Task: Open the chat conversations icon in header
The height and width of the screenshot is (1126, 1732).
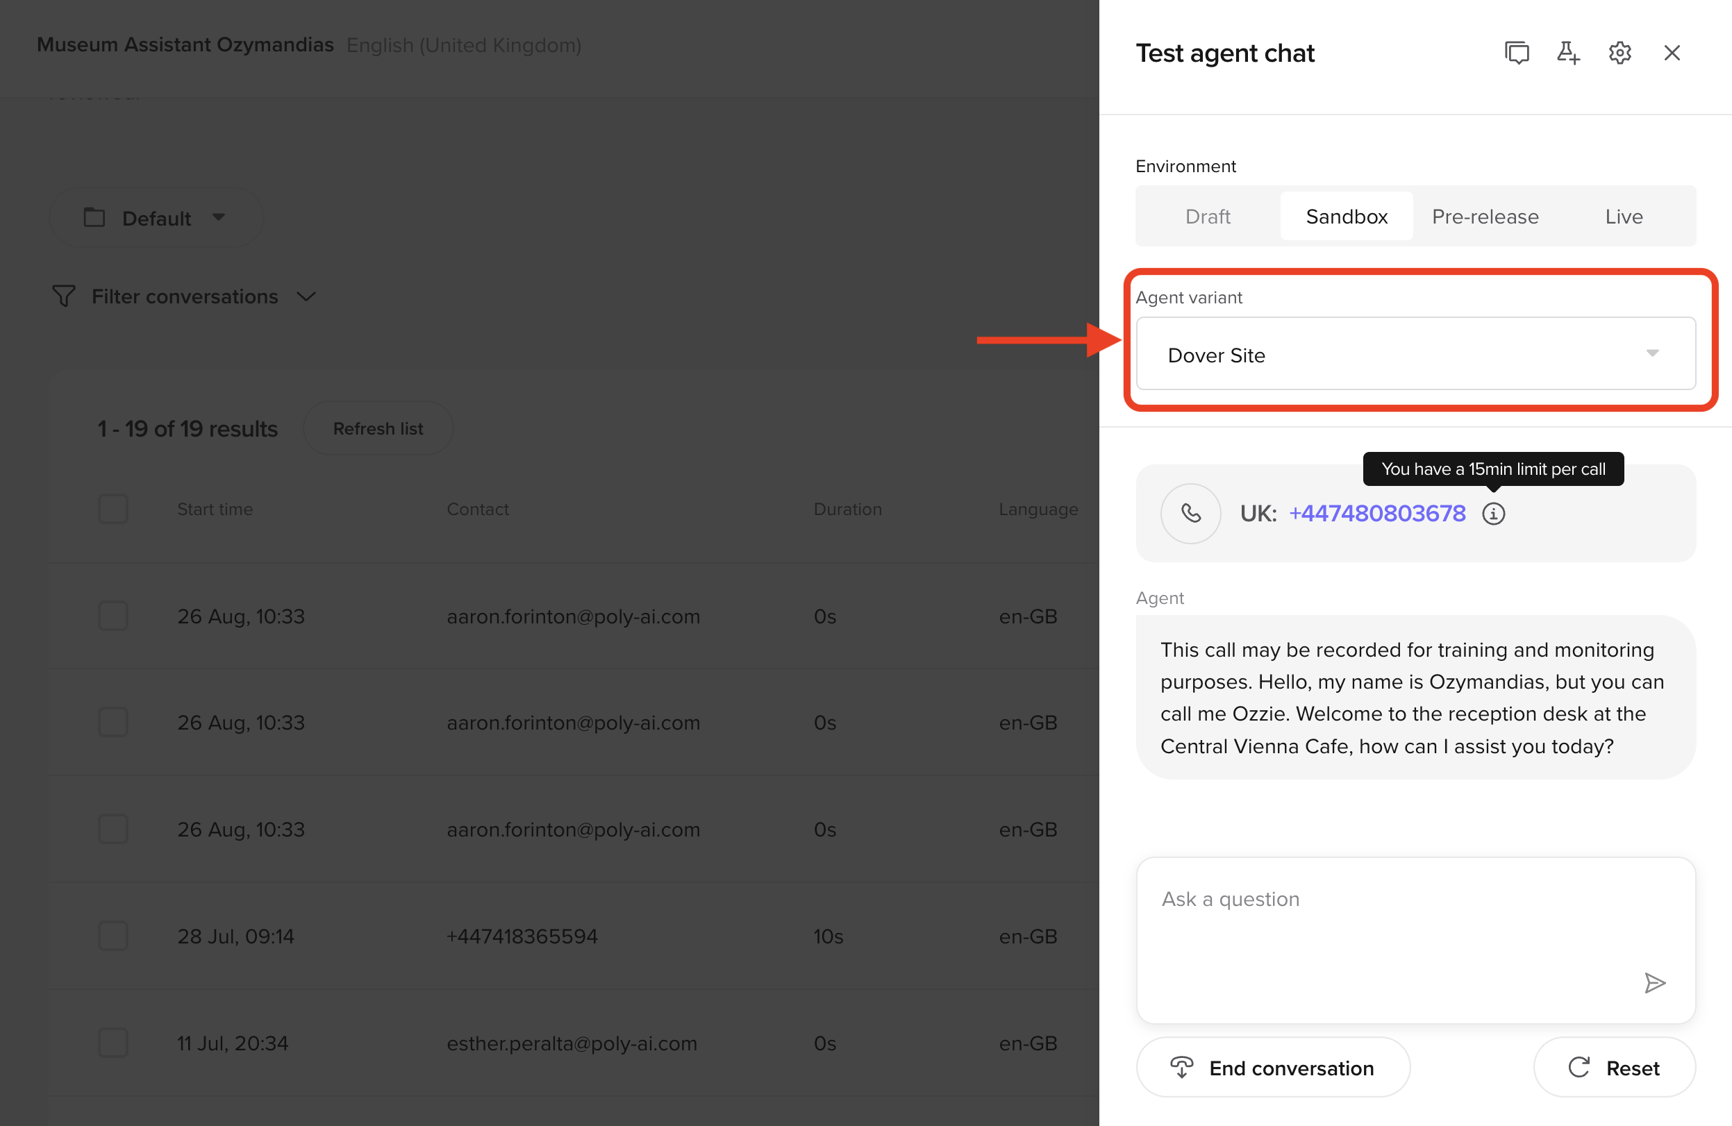Action: [1517, 53]
